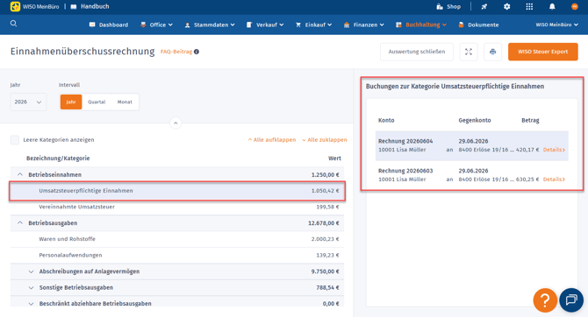The height and width of the screenshot is (317, 588).
Task: Expand Sonstige Betriebsausgaben
Action: click(31, 287)
